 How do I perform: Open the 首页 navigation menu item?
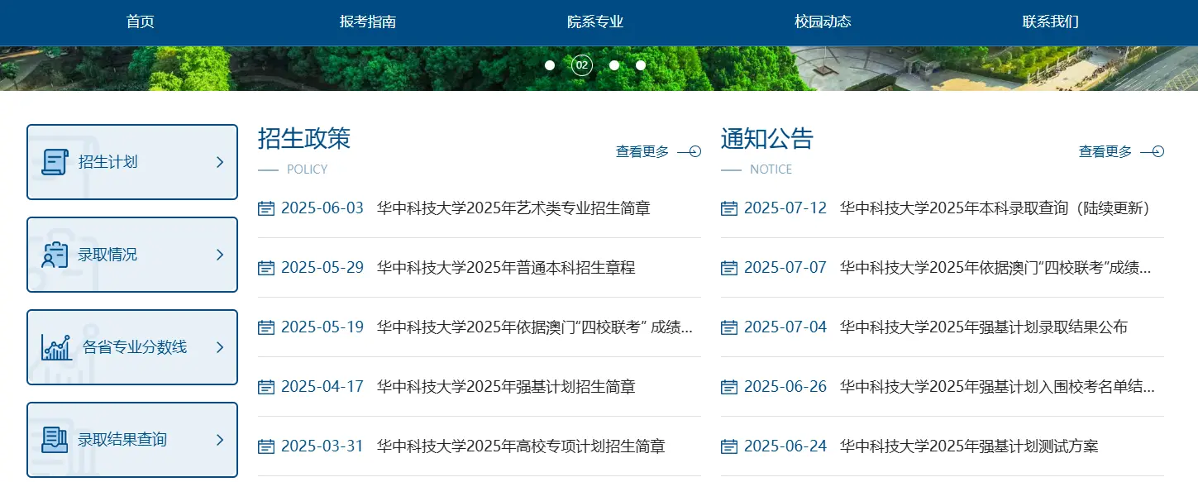click(x=139, y=21)
